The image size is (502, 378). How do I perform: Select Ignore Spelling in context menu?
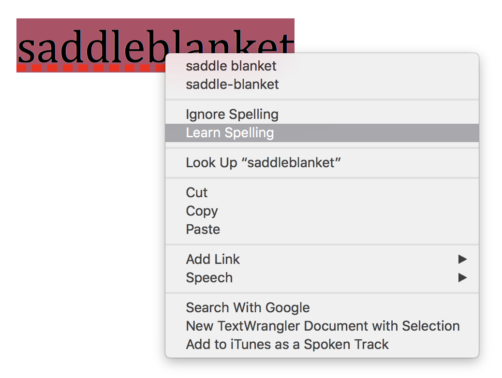232,115
